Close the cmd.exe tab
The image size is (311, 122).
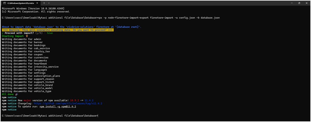(x=37, y=3)
